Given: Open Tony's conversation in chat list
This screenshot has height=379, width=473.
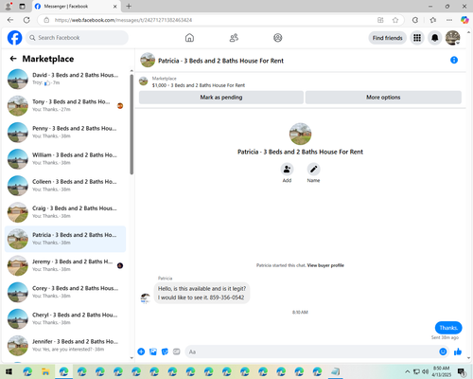Looking at the screenshot, I should [x=65, y=105].
